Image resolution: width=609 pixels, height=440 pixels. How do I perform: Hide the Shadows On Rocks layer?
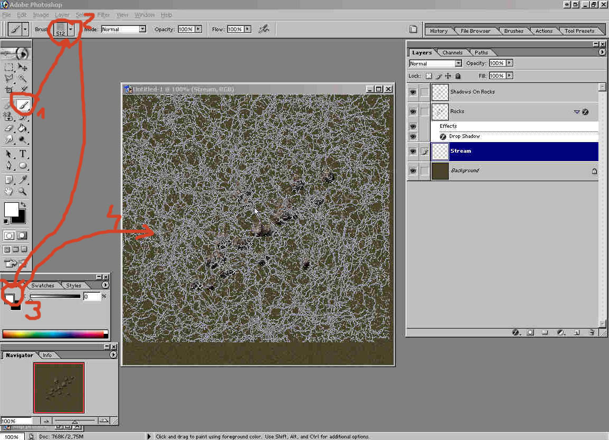coord(413,92)
